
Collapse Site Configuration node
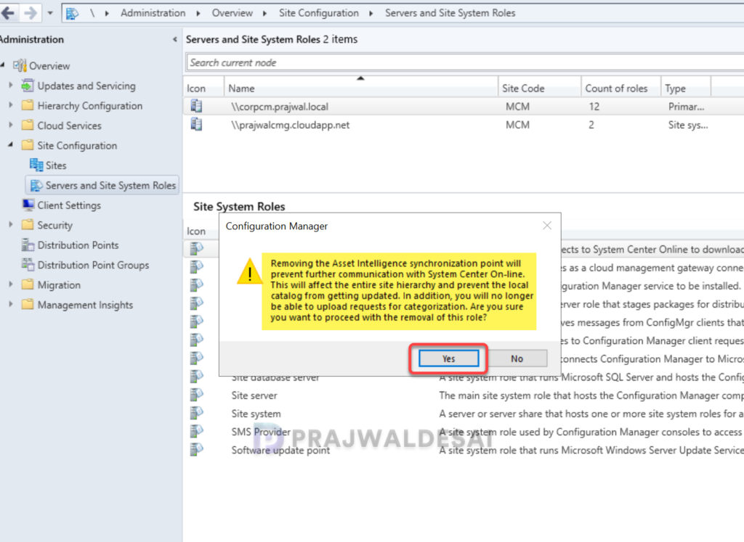point(11,144)
